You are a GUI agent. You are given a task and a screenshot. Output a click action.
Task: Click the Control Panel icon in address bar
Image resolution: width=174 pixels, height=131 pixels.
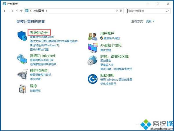click(27, 11)
